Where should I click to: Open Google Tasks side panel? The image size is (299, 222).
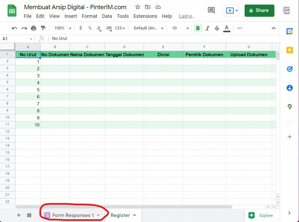289,69
